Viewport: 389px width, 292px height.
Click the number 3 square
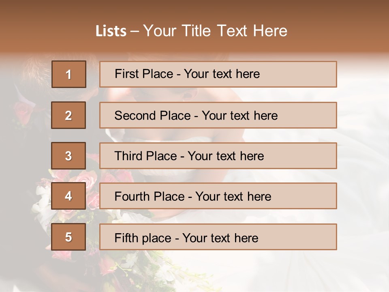click(x=68, y=156)
